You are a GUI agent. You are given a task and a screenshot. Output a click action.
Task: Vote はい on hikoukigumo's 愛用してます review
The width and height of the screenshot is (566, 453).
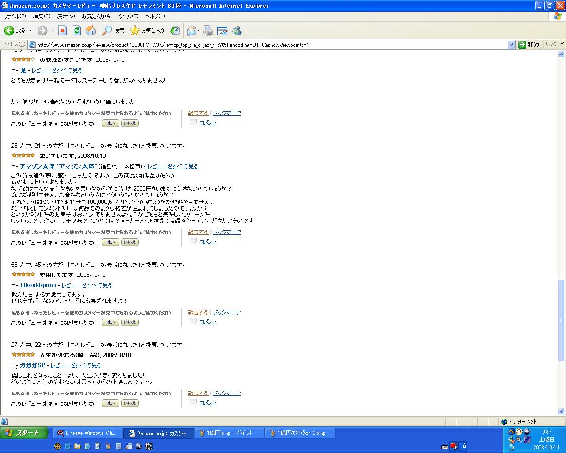point(111,322)
